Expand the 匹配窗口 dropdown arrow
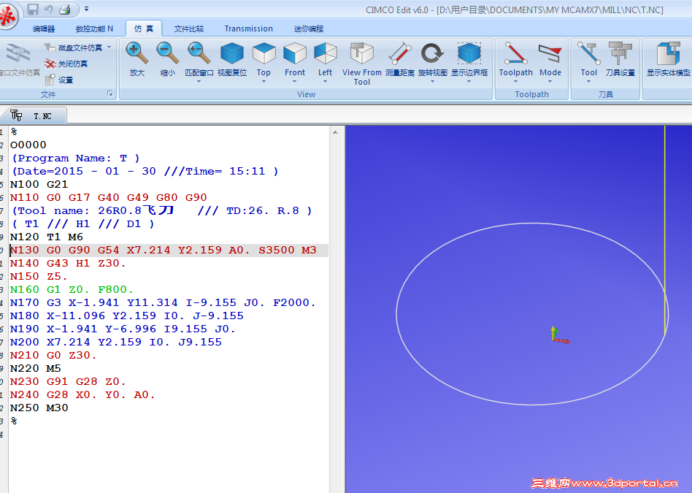The width and height of the screenshot is (692, 493). (199, 81)
